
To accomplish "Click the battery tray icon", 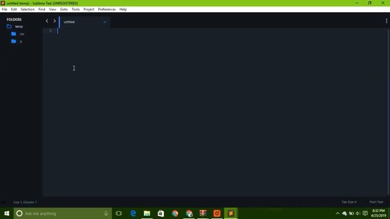I will pos(351,214).
